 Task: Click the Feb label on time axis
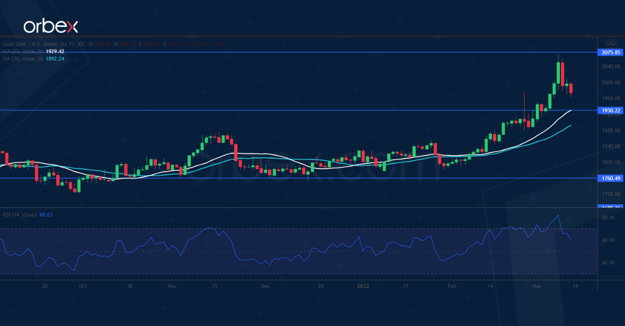(x=452, y=286)
